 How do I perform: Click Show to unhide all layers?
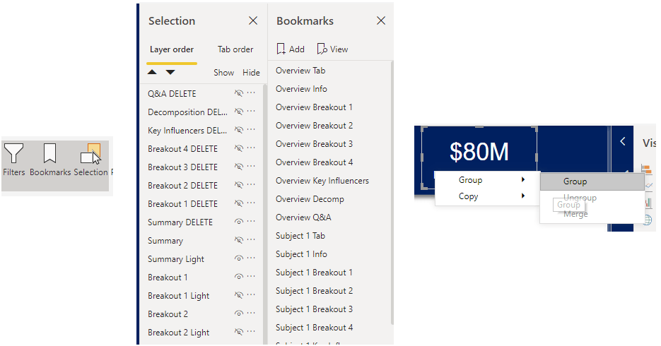(223, 73)
